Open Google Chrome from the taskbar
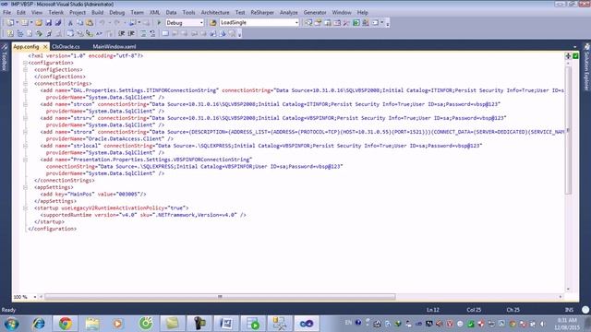The width and height of the screenshot is (591, 332). 66,324
